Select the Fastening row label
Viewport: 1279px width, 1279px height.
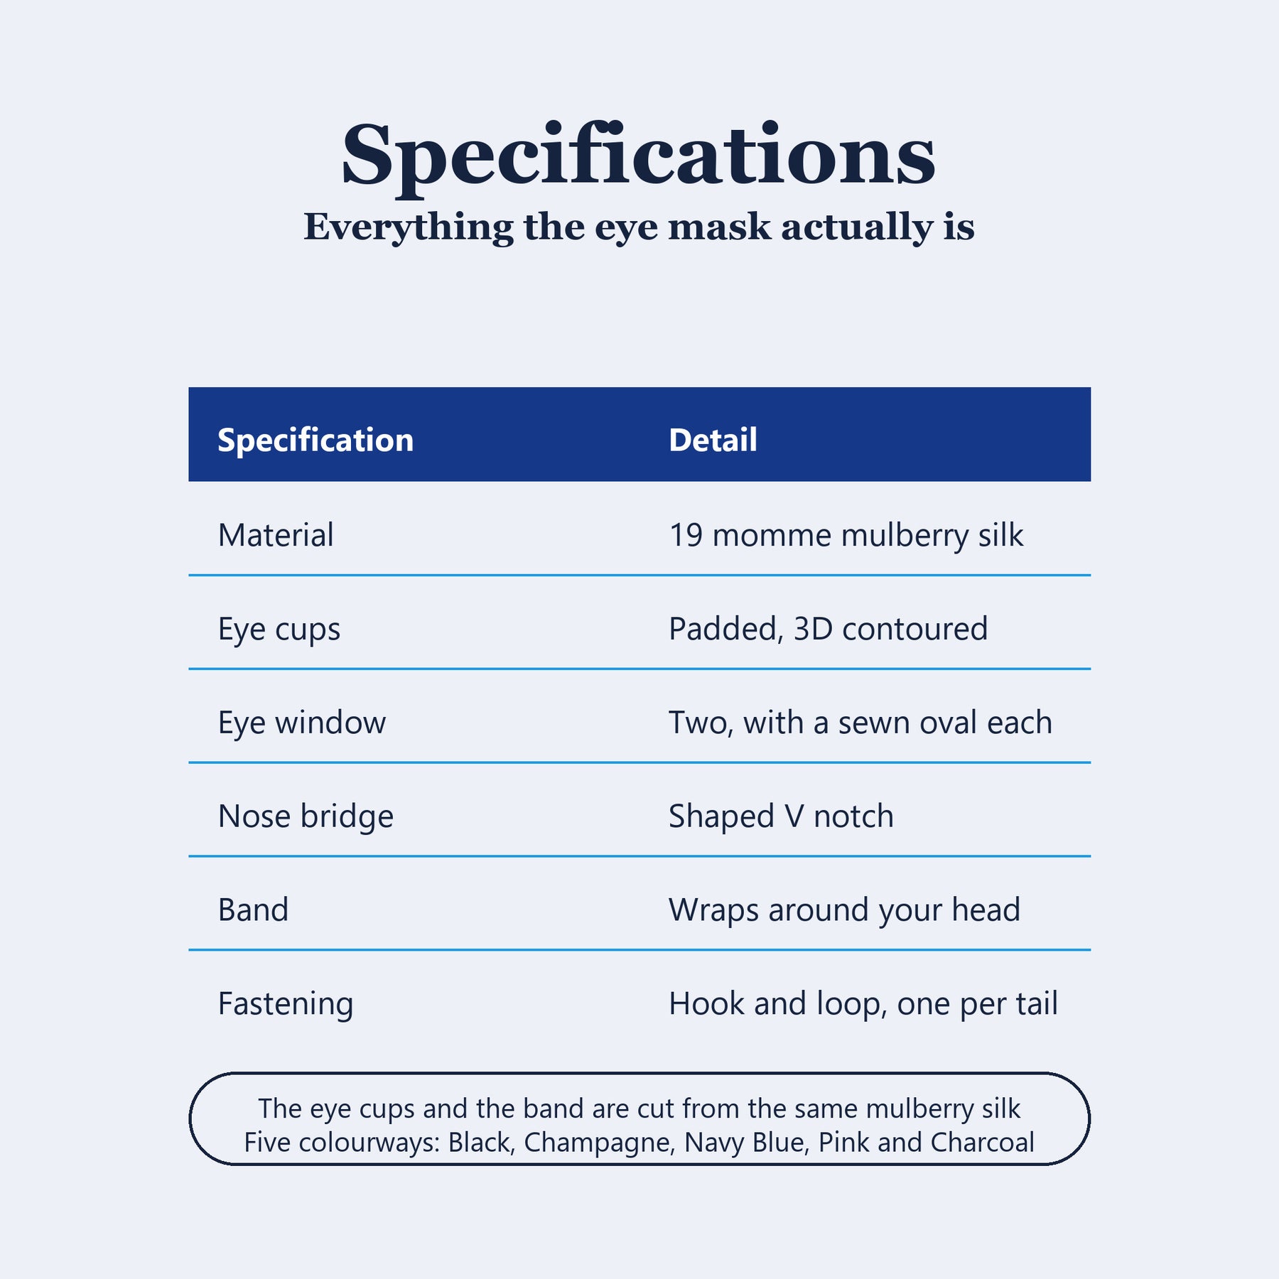(x=286, y=1004)
